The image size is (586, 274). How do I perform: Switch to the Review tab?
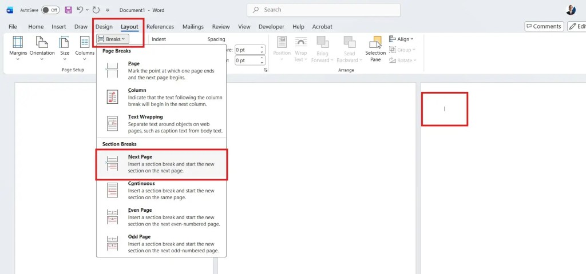221,26
